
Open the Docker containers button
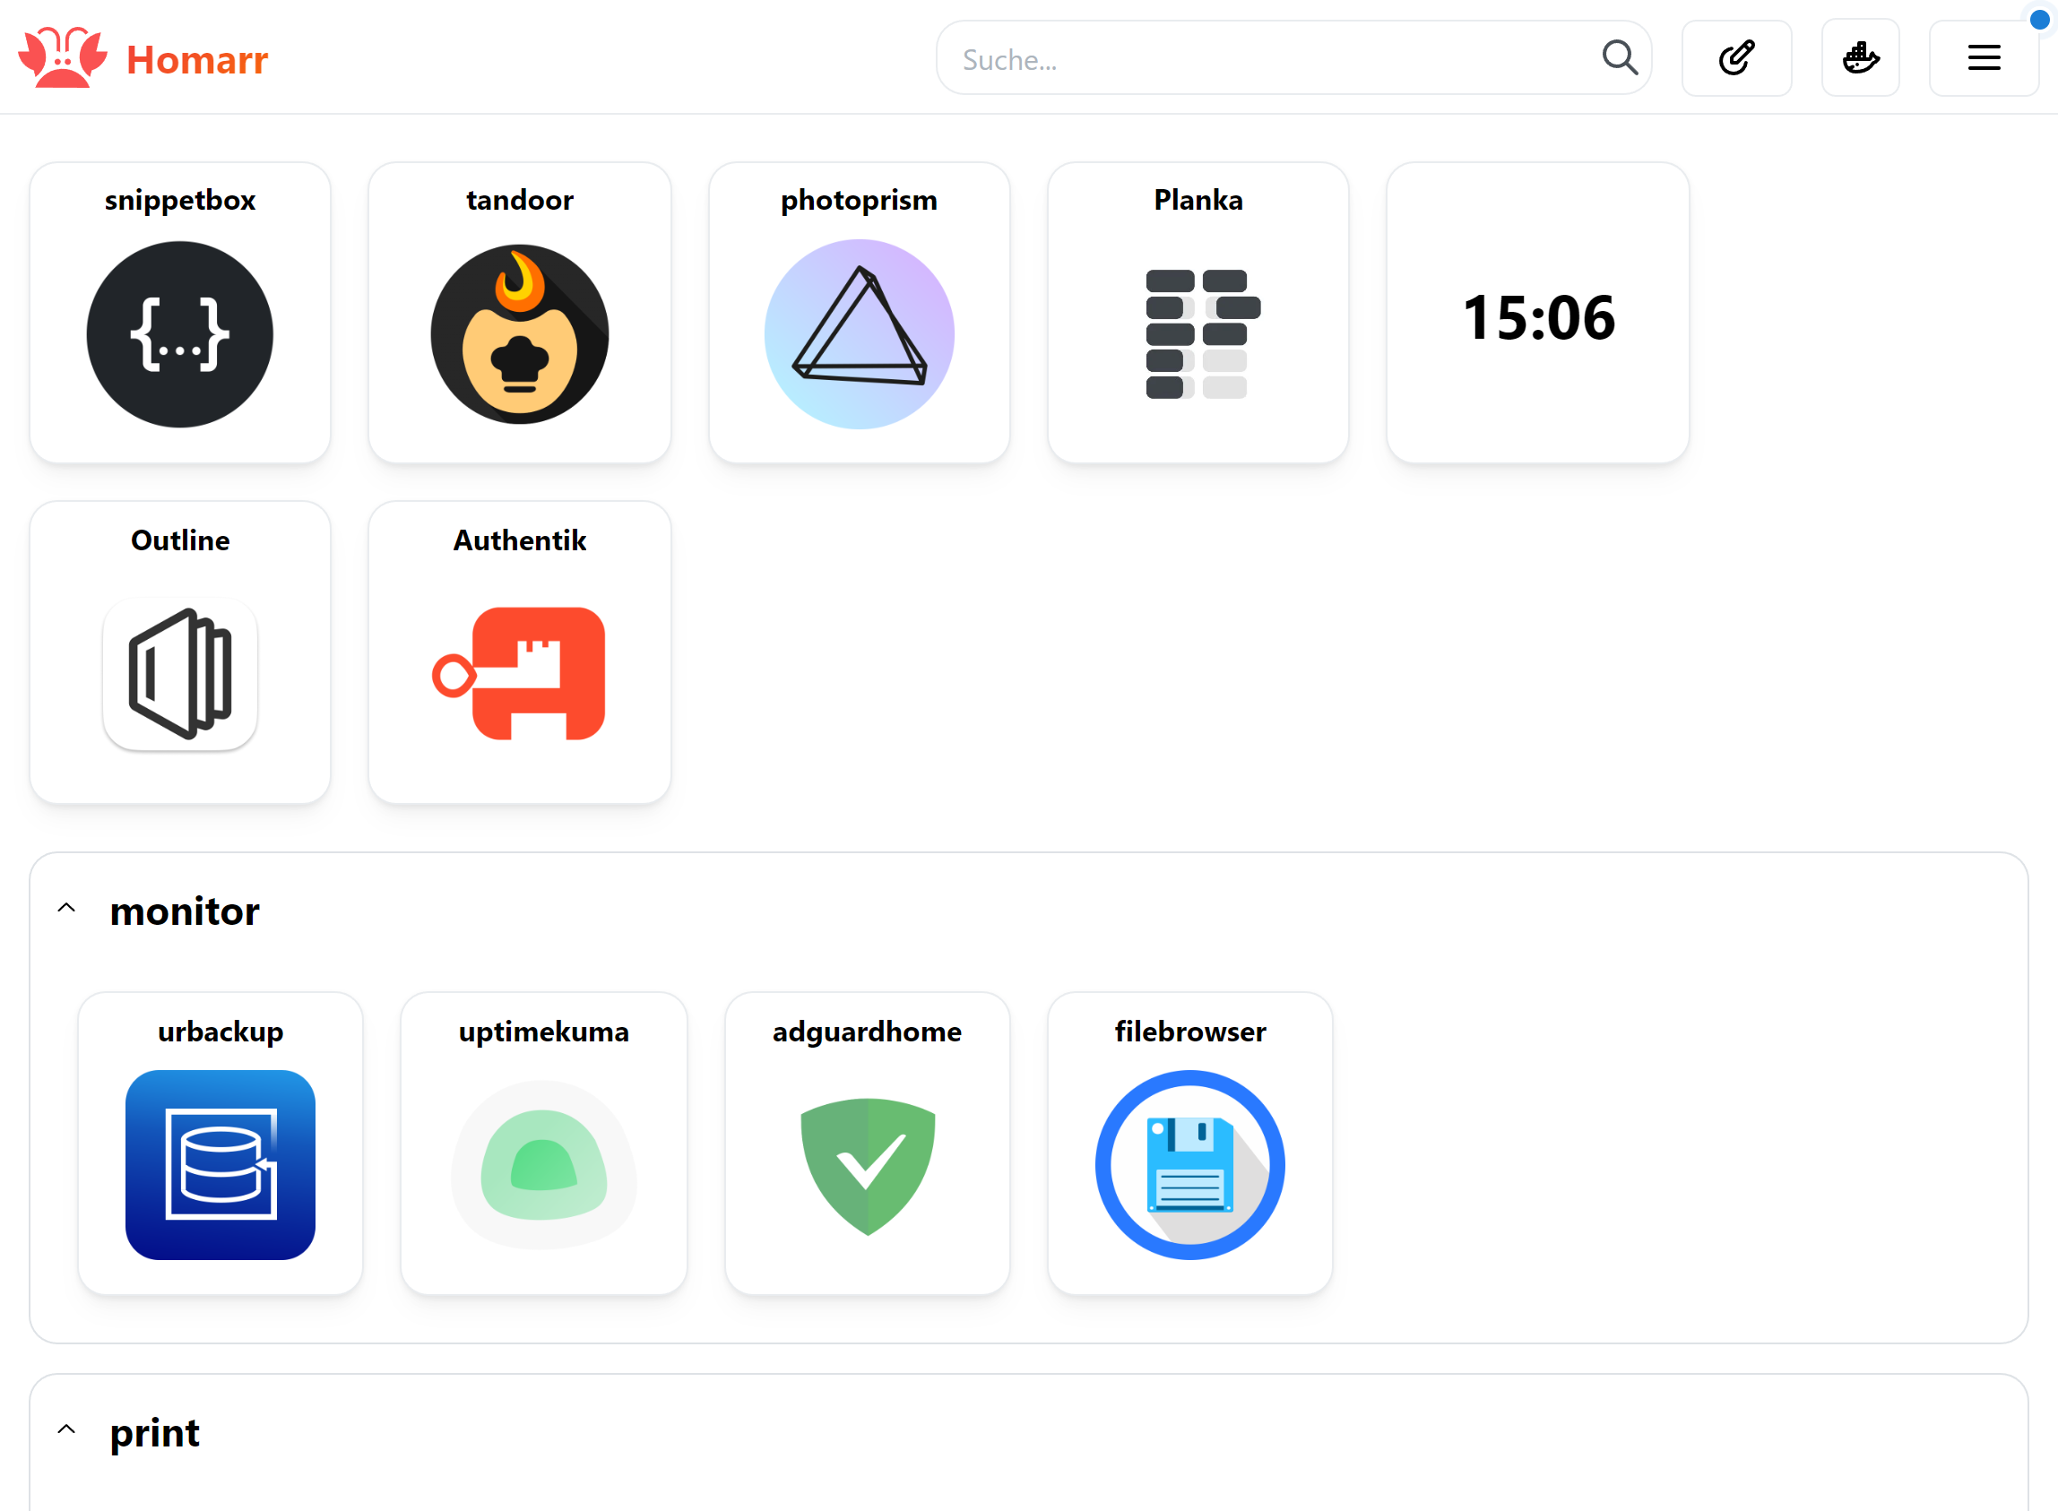pyautogui.click(x=1861, y=57)
